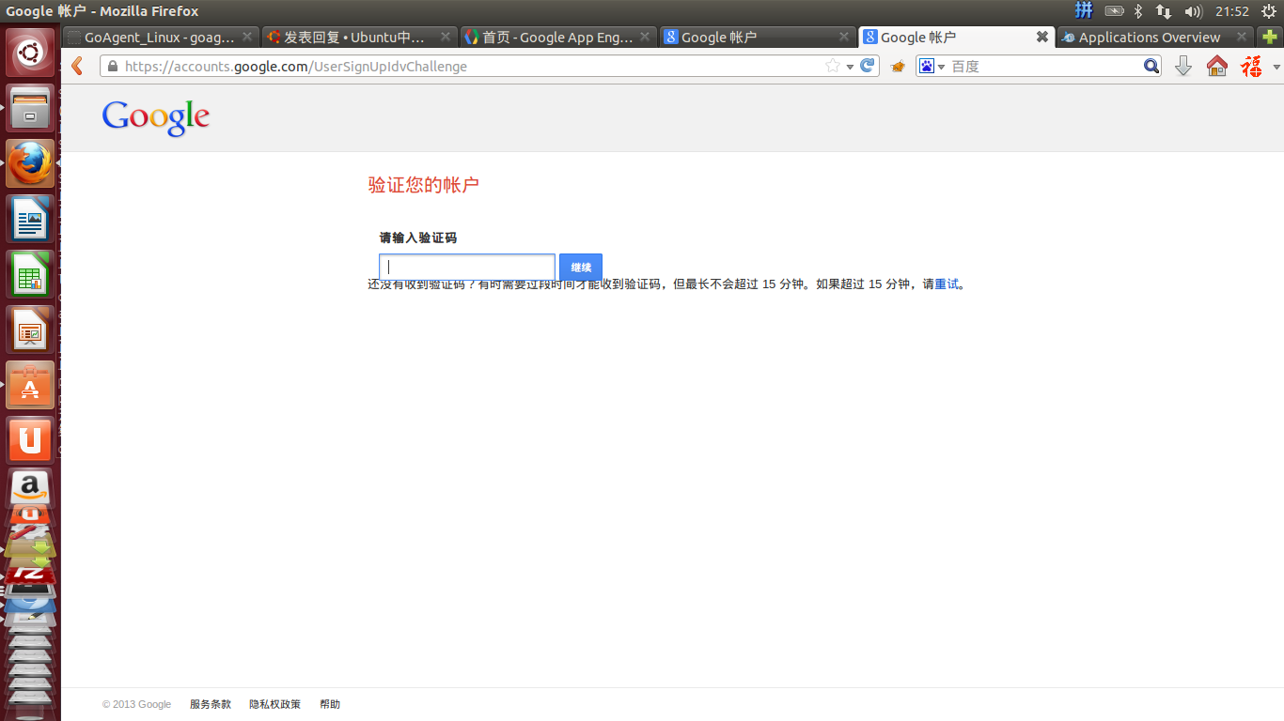Screen dimensions: 1284x721
Task: Open the network indicator menu
Action: click(1164, 11)
